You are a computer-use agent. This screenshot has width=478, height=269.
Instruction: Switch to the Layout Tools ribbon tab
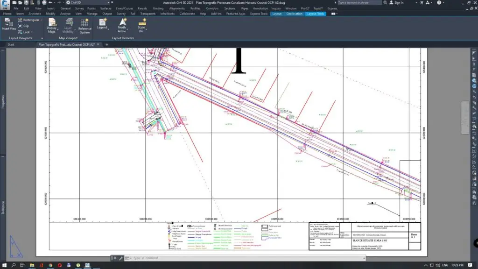316,14
